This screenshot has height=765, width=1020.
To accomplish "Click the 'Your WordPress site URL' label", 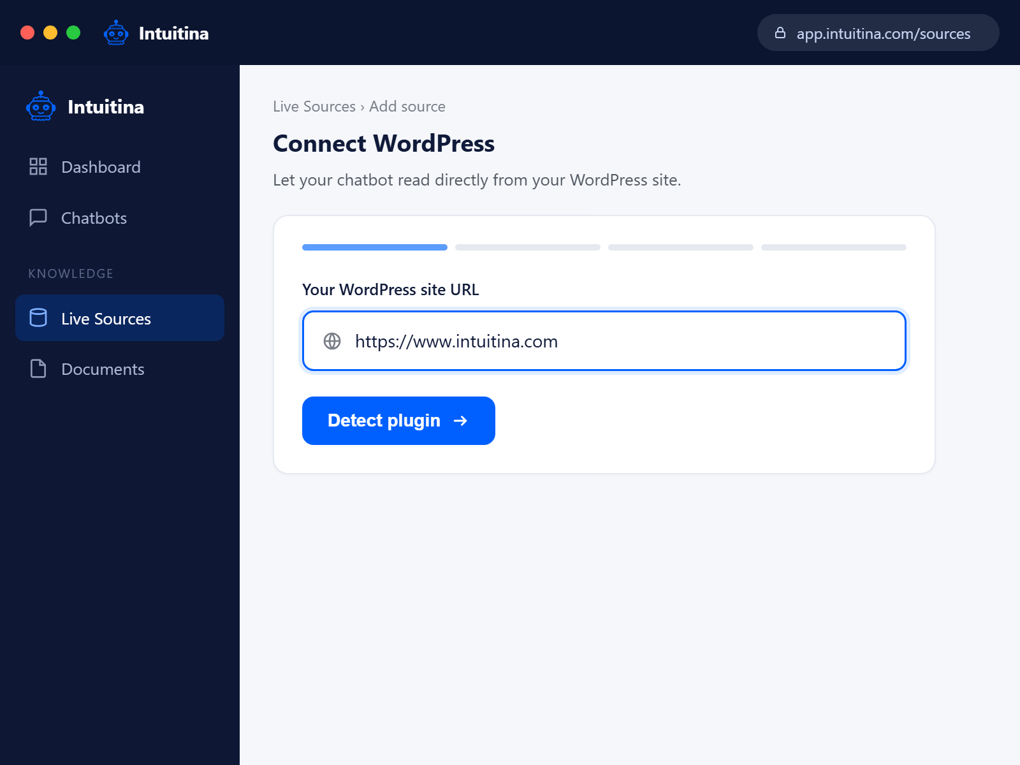I will (x=391, y=289).
